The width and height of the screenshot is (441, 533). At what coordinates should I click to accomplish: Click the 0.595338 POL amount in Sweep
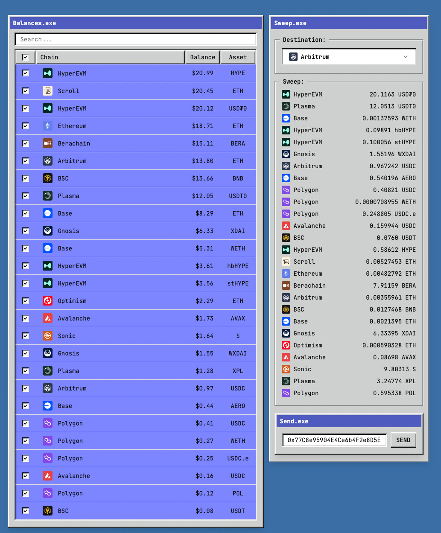tap(394, 393)
